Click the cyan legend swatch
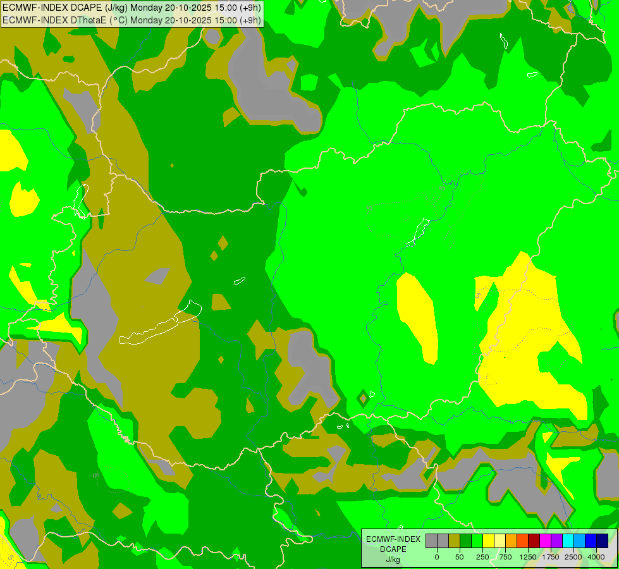This screenshot has height=569, width=619. (568, 541)
